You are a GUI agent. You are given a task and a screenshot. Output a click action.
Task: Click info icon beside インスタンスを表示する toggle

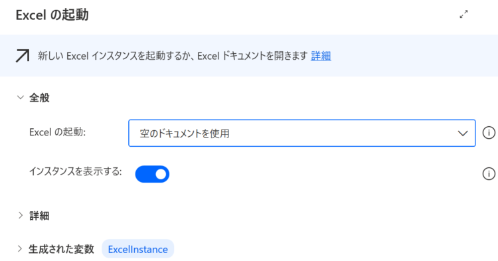[x=489, y=174]
